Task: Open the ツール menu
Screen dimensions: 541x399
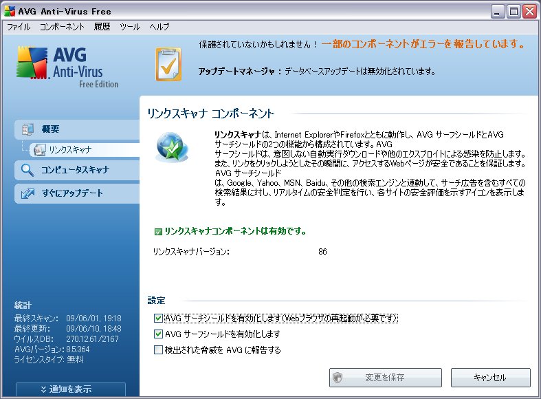Action: coord(129,27)
